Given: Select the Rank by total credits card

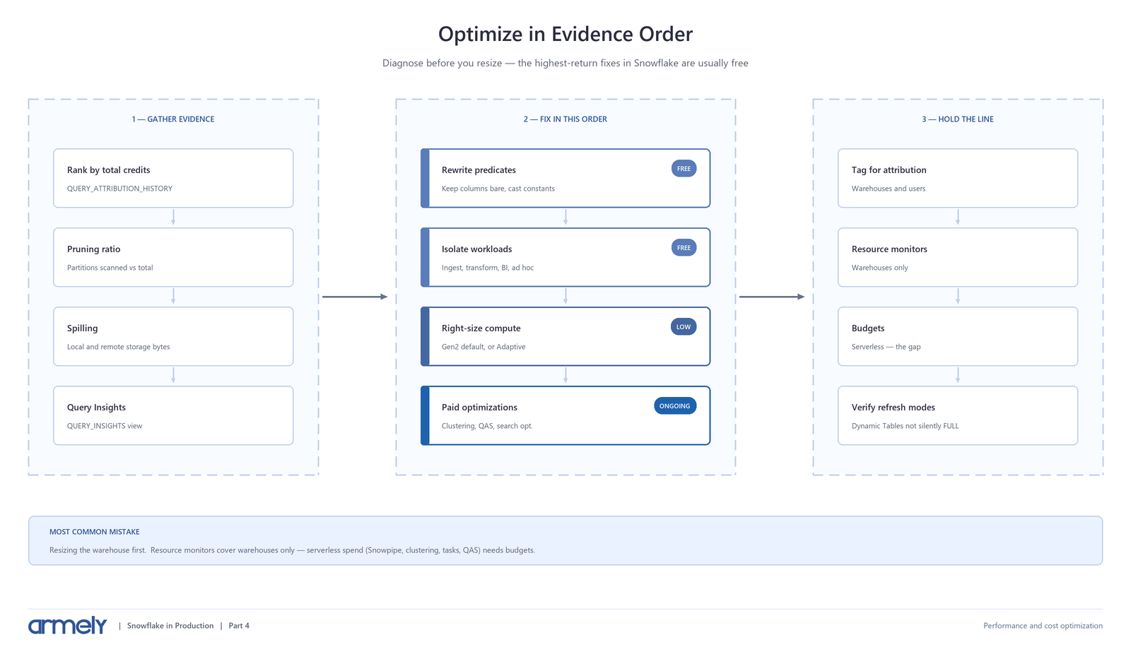Looking at the screenshot, I should (x=173, y=178).
